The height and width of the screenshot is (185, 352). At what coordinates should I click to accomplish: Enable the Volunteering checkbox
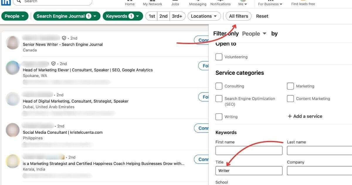point(219,57)
